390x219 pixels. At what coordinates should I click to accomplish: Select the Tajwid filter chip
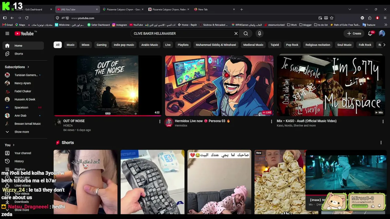[275, 45]
